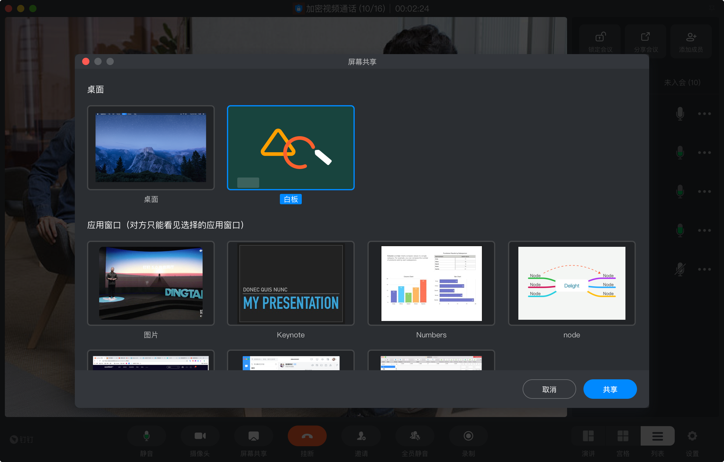This screenshot has height=462, width=724.
Task: Click the 图片 (Photos) application window
Action: point(151,283)
